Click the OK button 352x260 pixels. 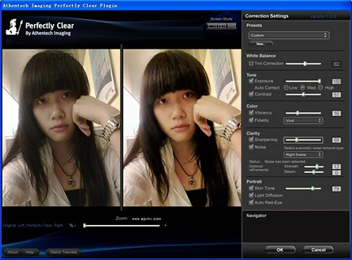(x=280, y=250)
